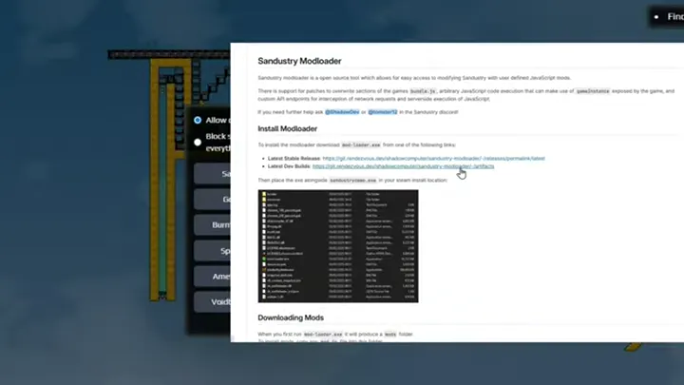The width and height of the screenshot is (684, 385).
Task: Open the install folder screenshot image
Action: coord(338,246)
